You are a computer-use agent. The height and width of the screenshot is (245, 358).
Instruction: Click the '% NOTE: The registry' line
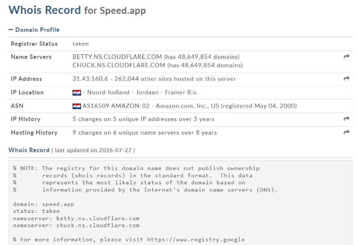click(136, 168)
